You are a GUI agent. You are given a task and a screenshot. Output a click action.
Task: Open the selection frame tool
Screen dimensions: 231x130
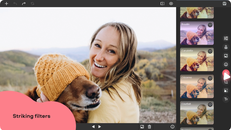tap(226, 90)
